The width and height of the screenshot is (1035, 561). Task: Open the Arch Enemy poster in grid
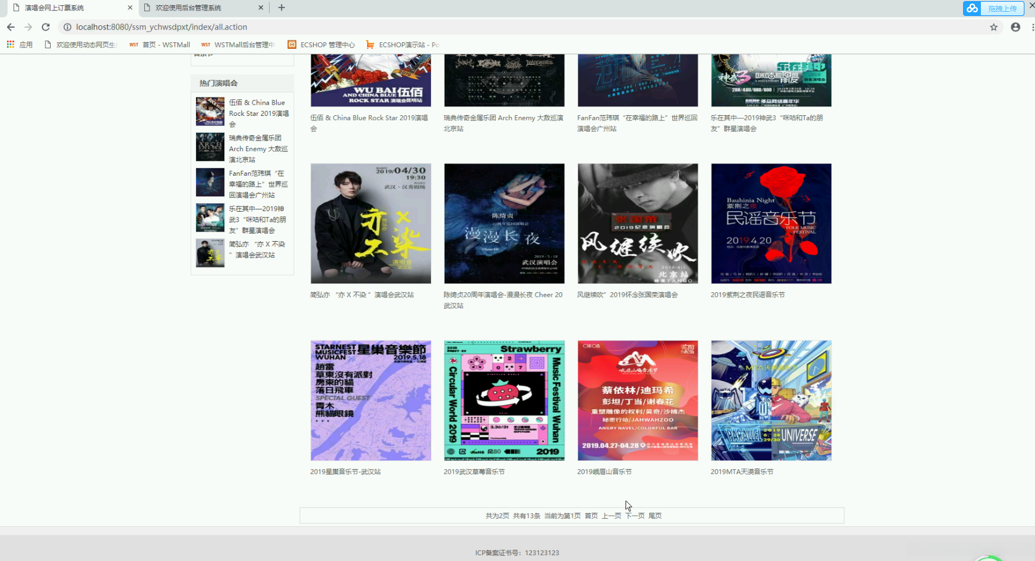505,80
